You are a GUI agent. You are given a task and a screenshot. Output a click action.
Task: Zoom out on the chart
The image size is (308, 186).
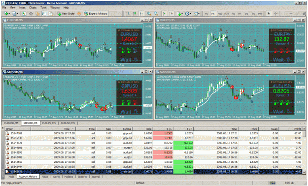point(156,14)
